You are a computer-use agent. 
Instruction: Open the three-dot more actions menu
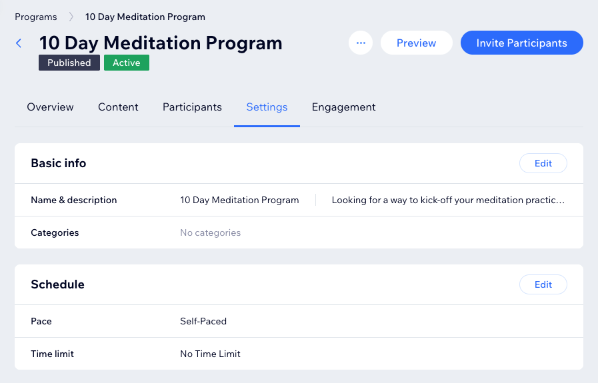(361, 43)
